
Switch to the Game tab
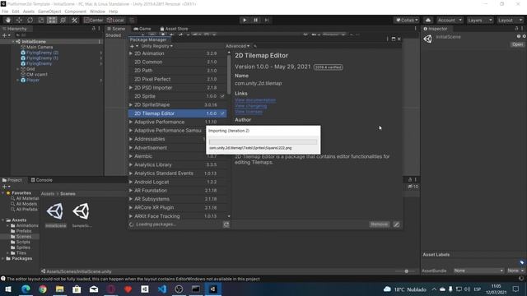(x=142, y=29)
